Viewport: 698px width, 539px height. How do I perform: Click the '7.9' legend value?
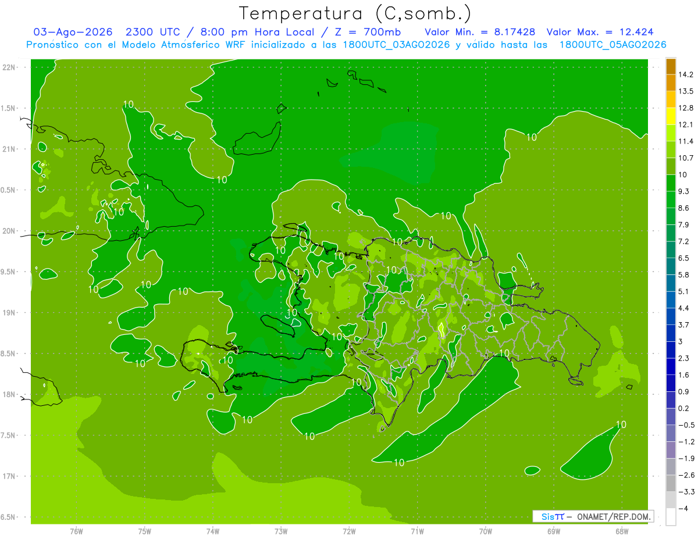pos(684,224)
